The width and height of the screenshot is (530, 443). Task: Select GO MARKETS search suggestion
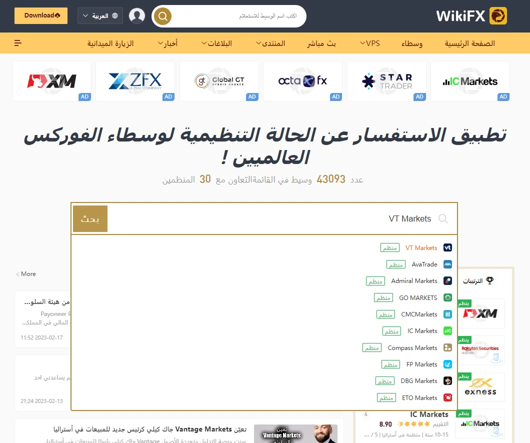418,297
